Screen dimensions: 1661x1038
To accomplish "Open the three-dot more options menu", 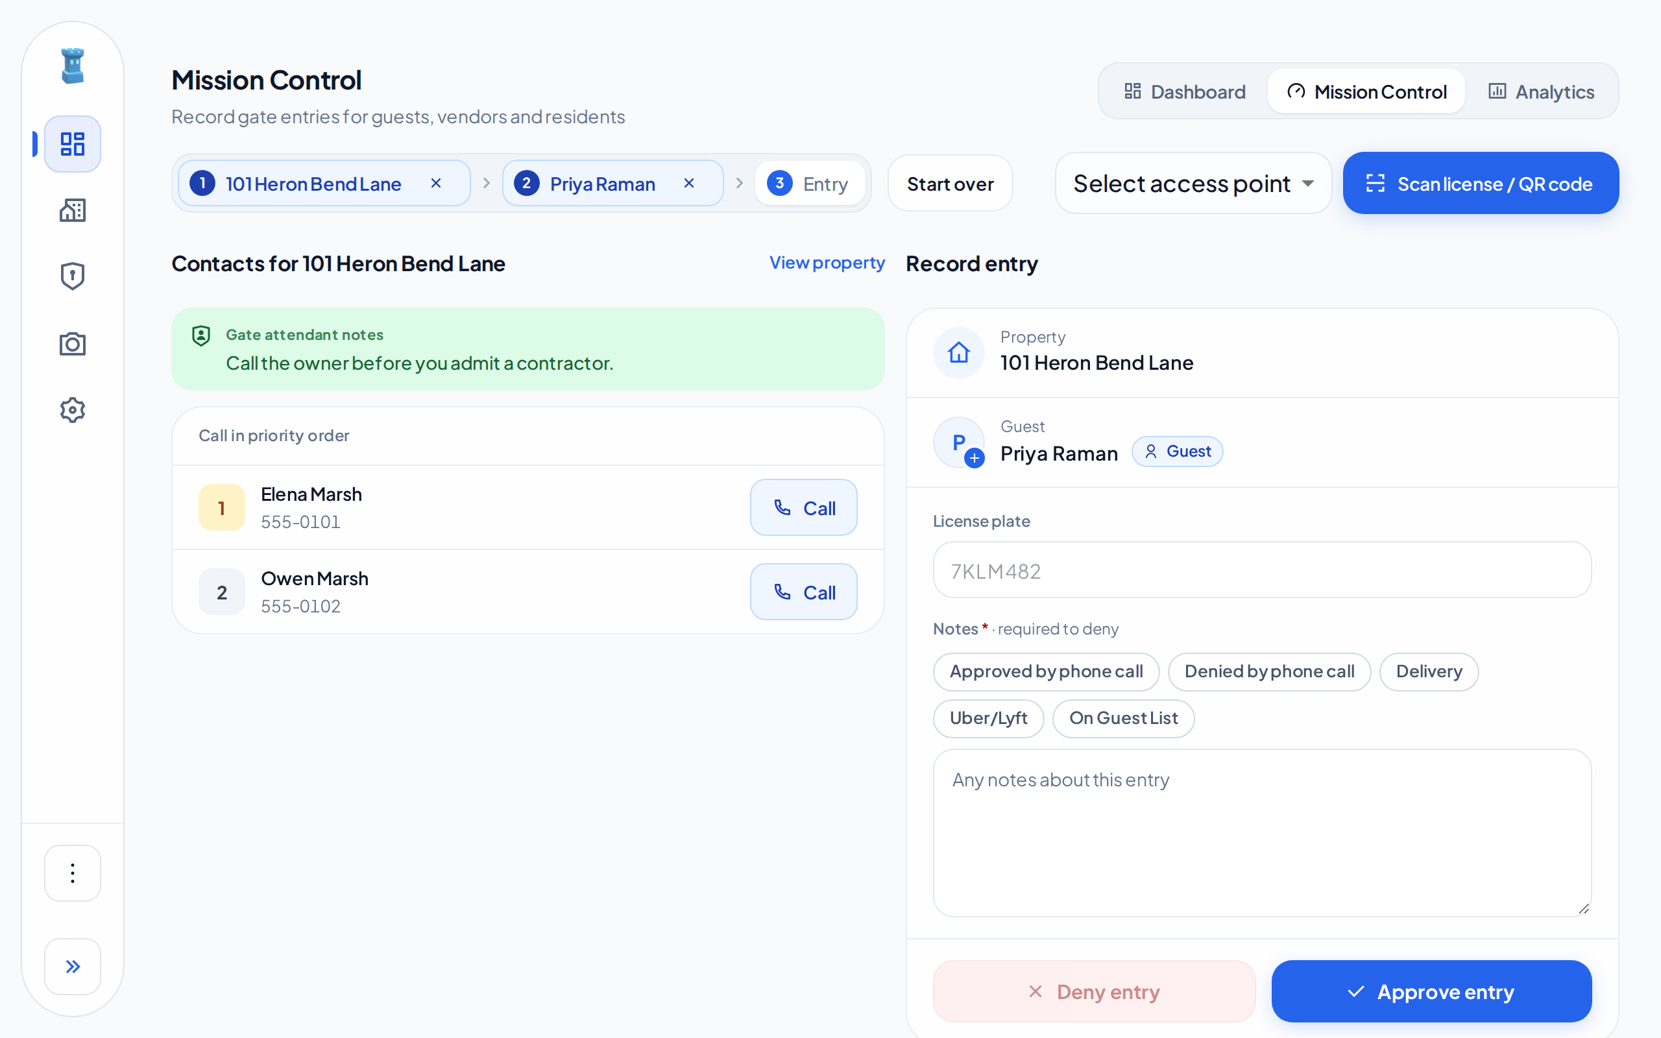I will coord(72,873).
